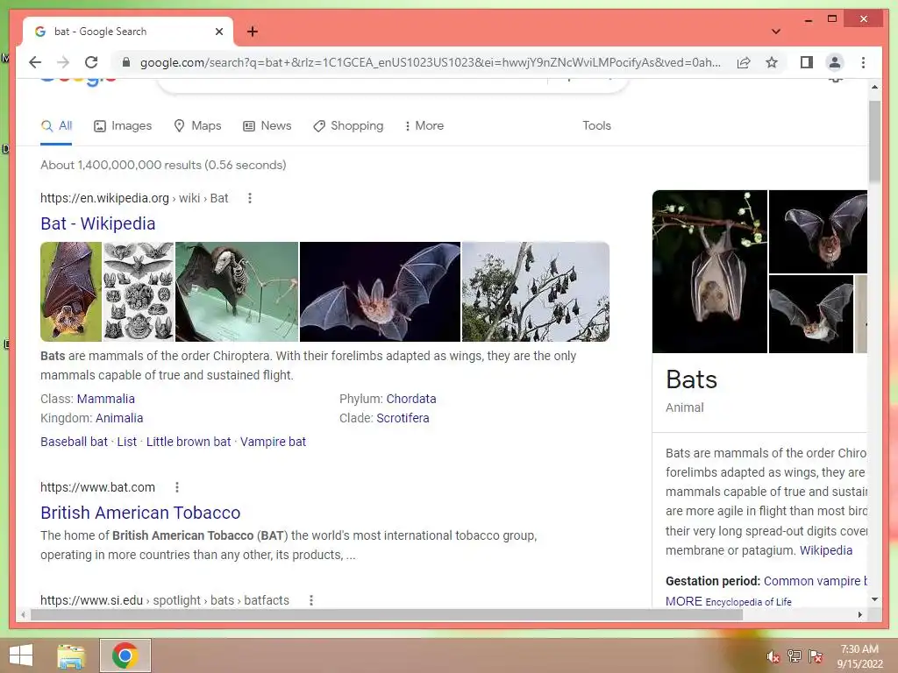Click the Chrome taskbar icon
The height and width of the screenshot is (673, 898).
pos(125,655)
